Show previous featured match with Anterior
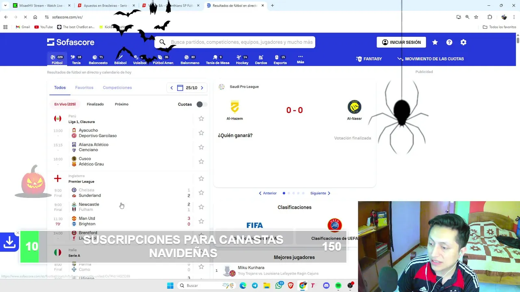520x292 pixels. click(268, 193)
